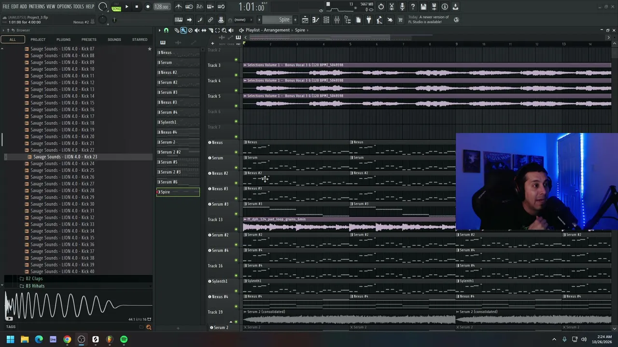Viewport: 618px width, 347px height.
Task: Open the FILE menu
Action: pyautogui.click(x=6, y=7)
